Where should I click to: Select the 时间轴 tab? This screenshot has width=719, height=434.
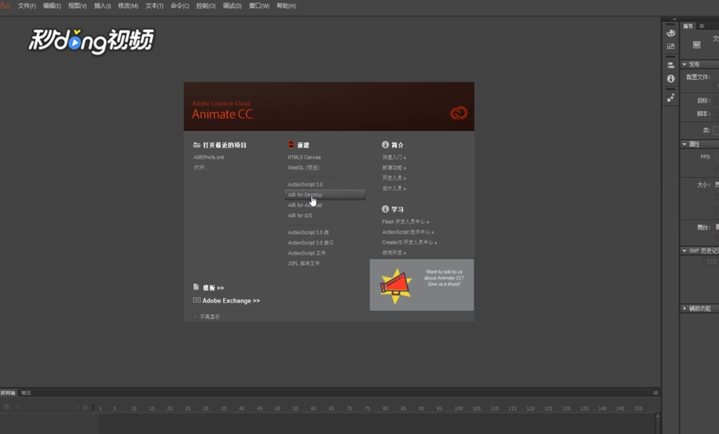pyautogui.click(x=8, y=393)
